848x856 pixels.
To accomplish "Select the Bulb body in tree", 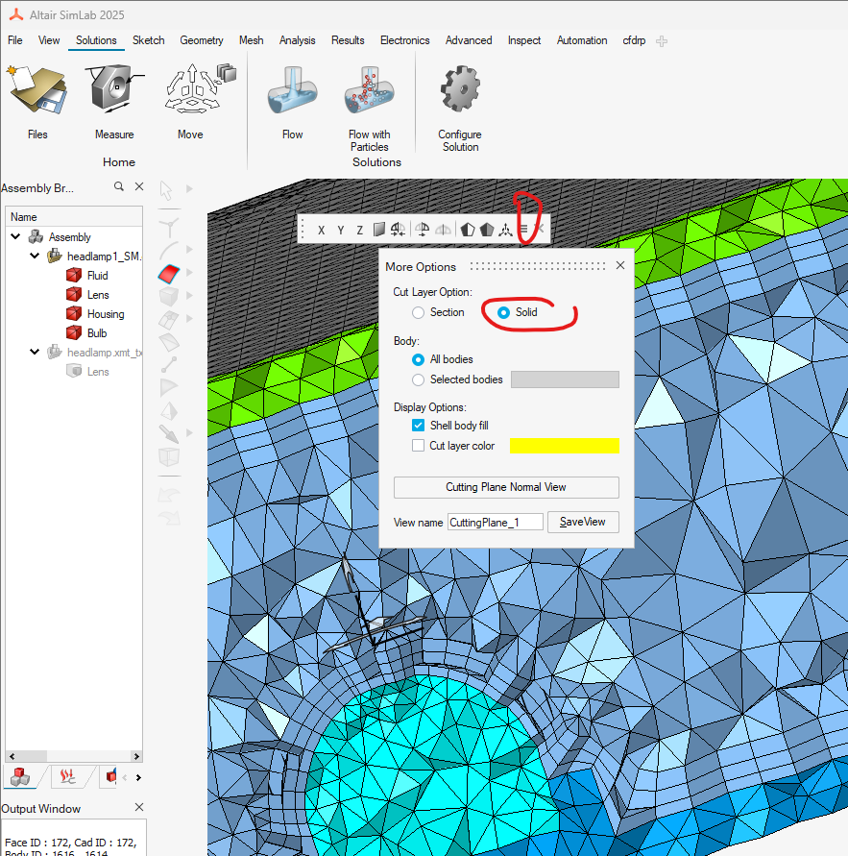I will (x=97, y=333).
